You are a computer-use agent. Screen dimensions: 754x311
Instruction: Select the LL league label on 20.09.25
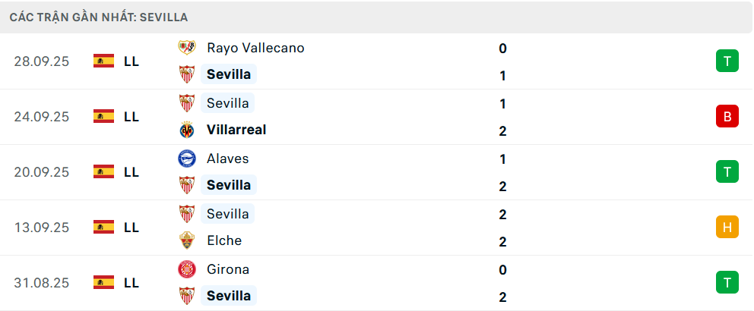click(131, 172)
